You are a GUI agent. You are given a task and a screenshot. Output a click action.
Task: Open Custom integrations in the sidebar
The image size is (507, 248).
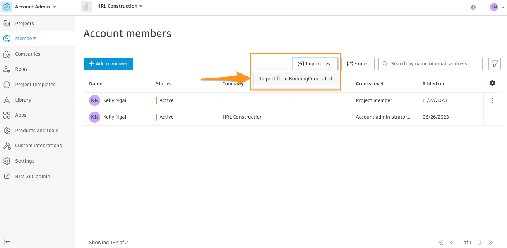point(38,146)
